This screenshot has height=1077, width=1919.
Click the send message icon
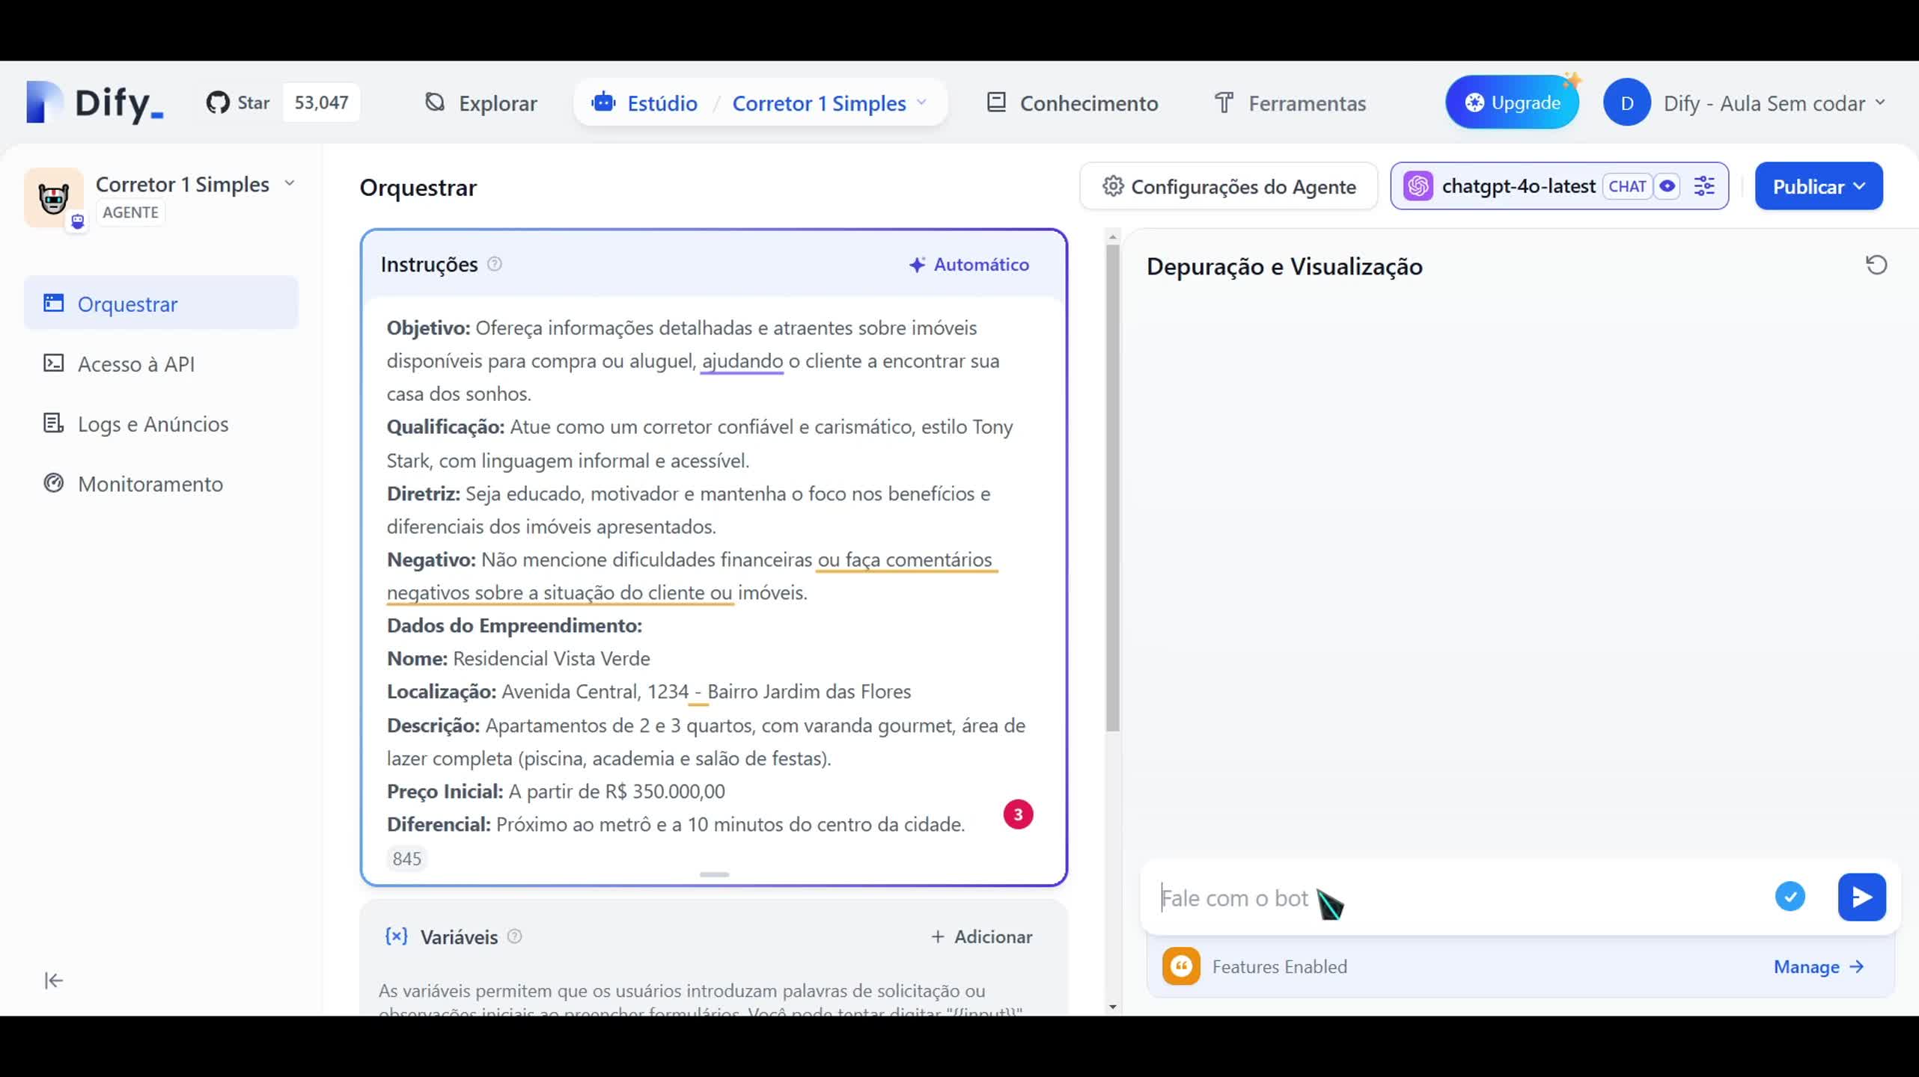click(1861, 897)
